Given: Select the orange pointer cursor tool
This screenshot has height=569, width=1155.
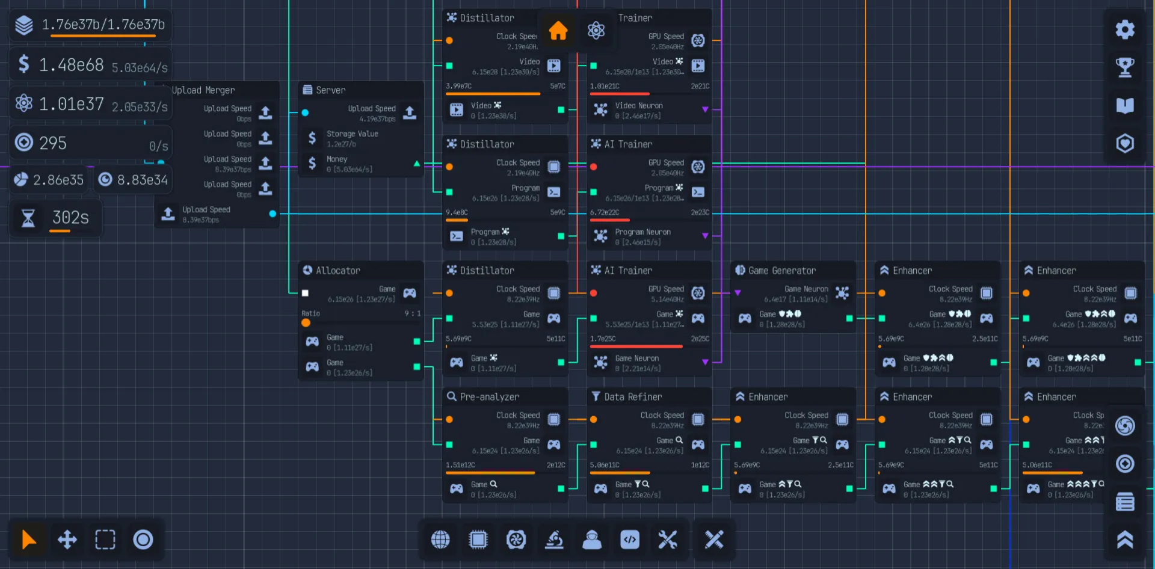Looking at the screenshot, I should [x=28, y=540].
